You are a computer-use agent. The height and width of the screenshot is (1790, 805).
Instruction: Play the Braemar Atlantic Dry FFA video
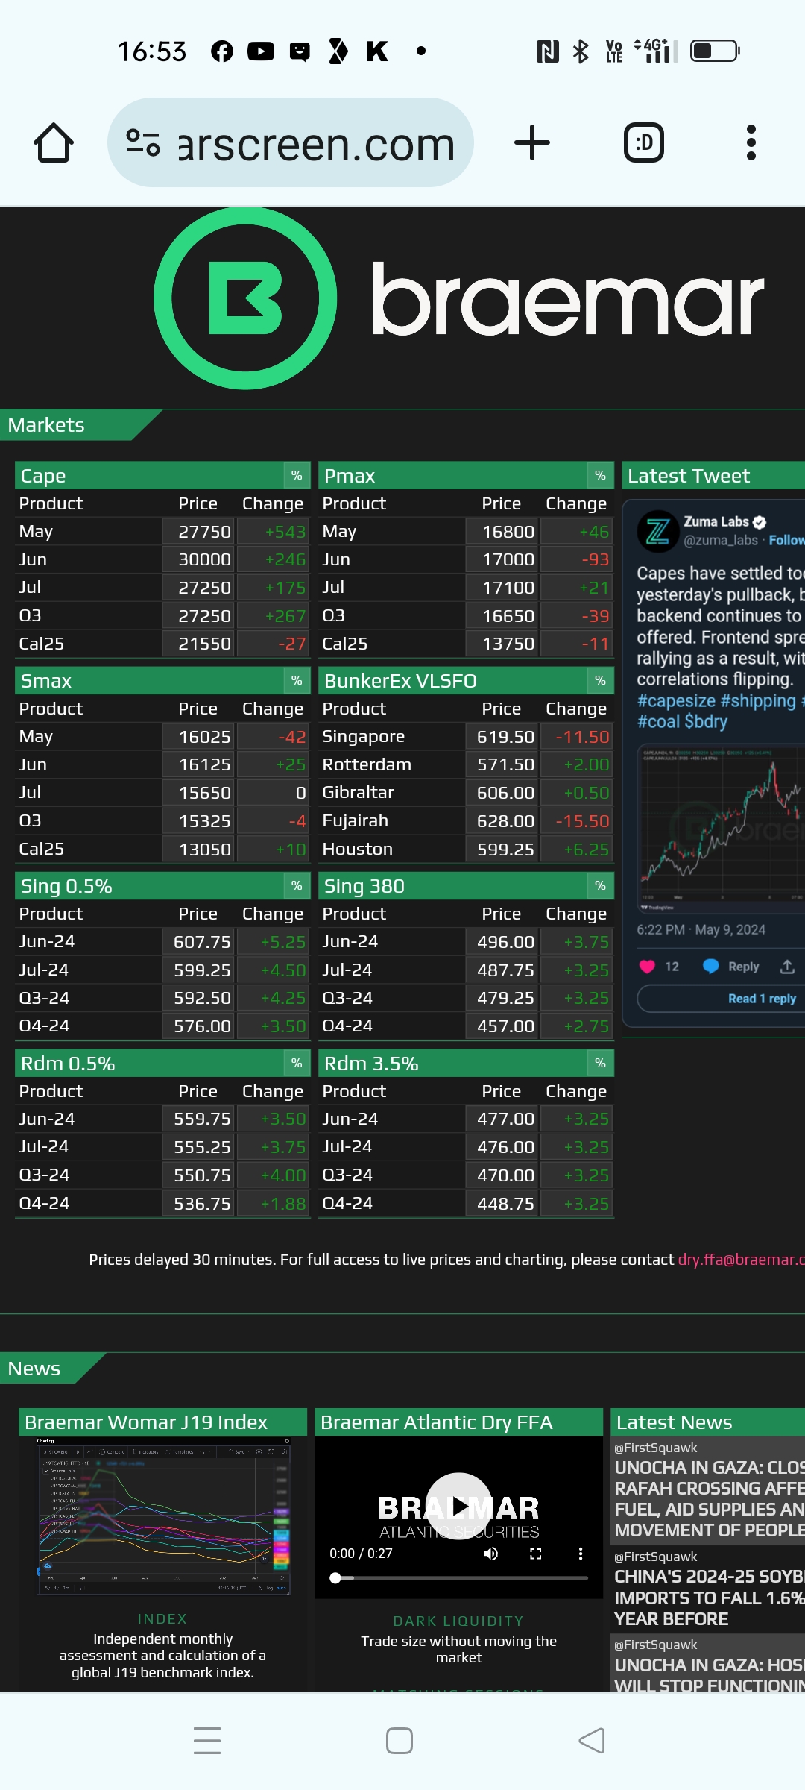point(459,1507)
